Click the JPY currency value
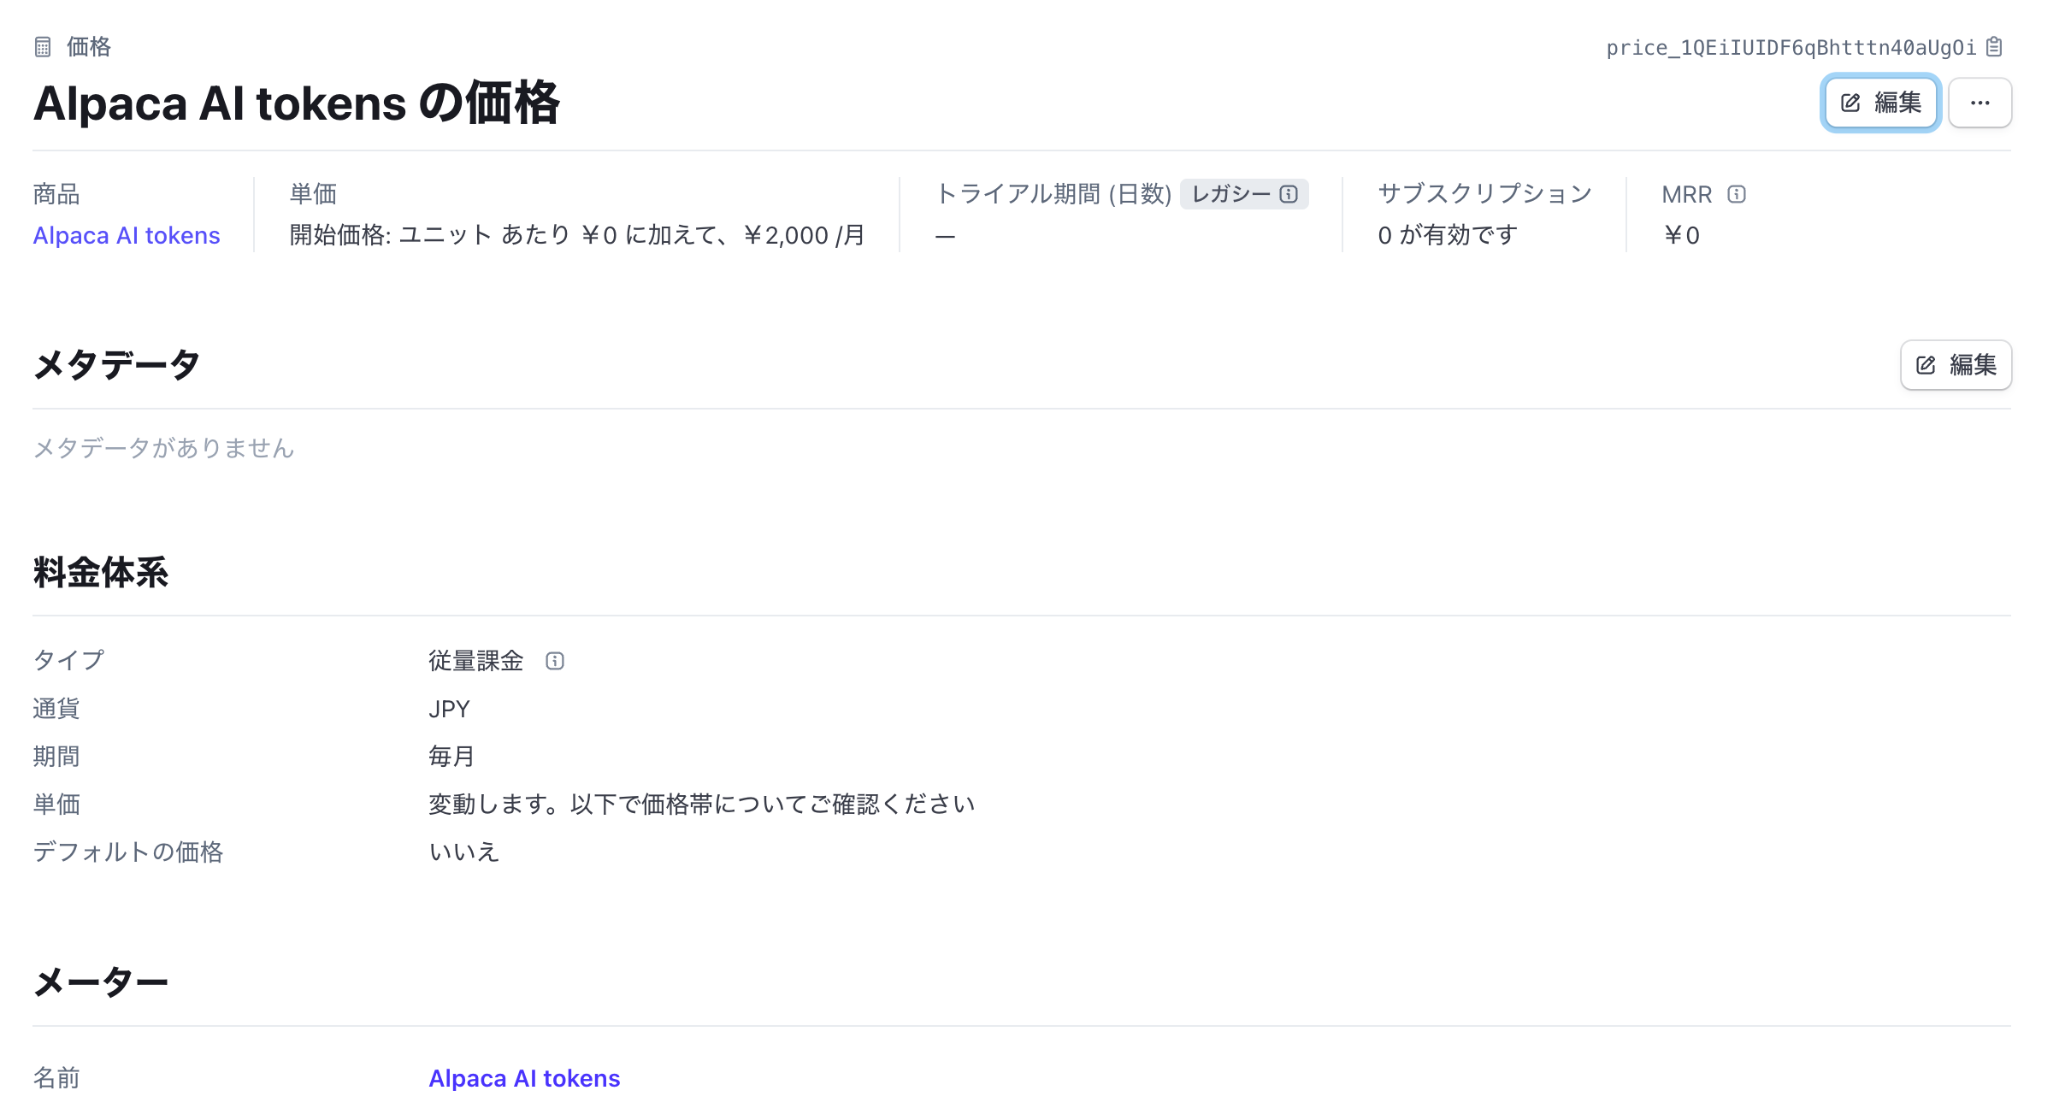 pos(448,708)
